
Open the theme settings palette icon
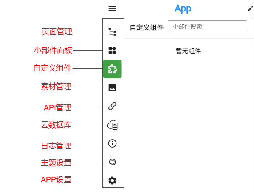(112, 162)
